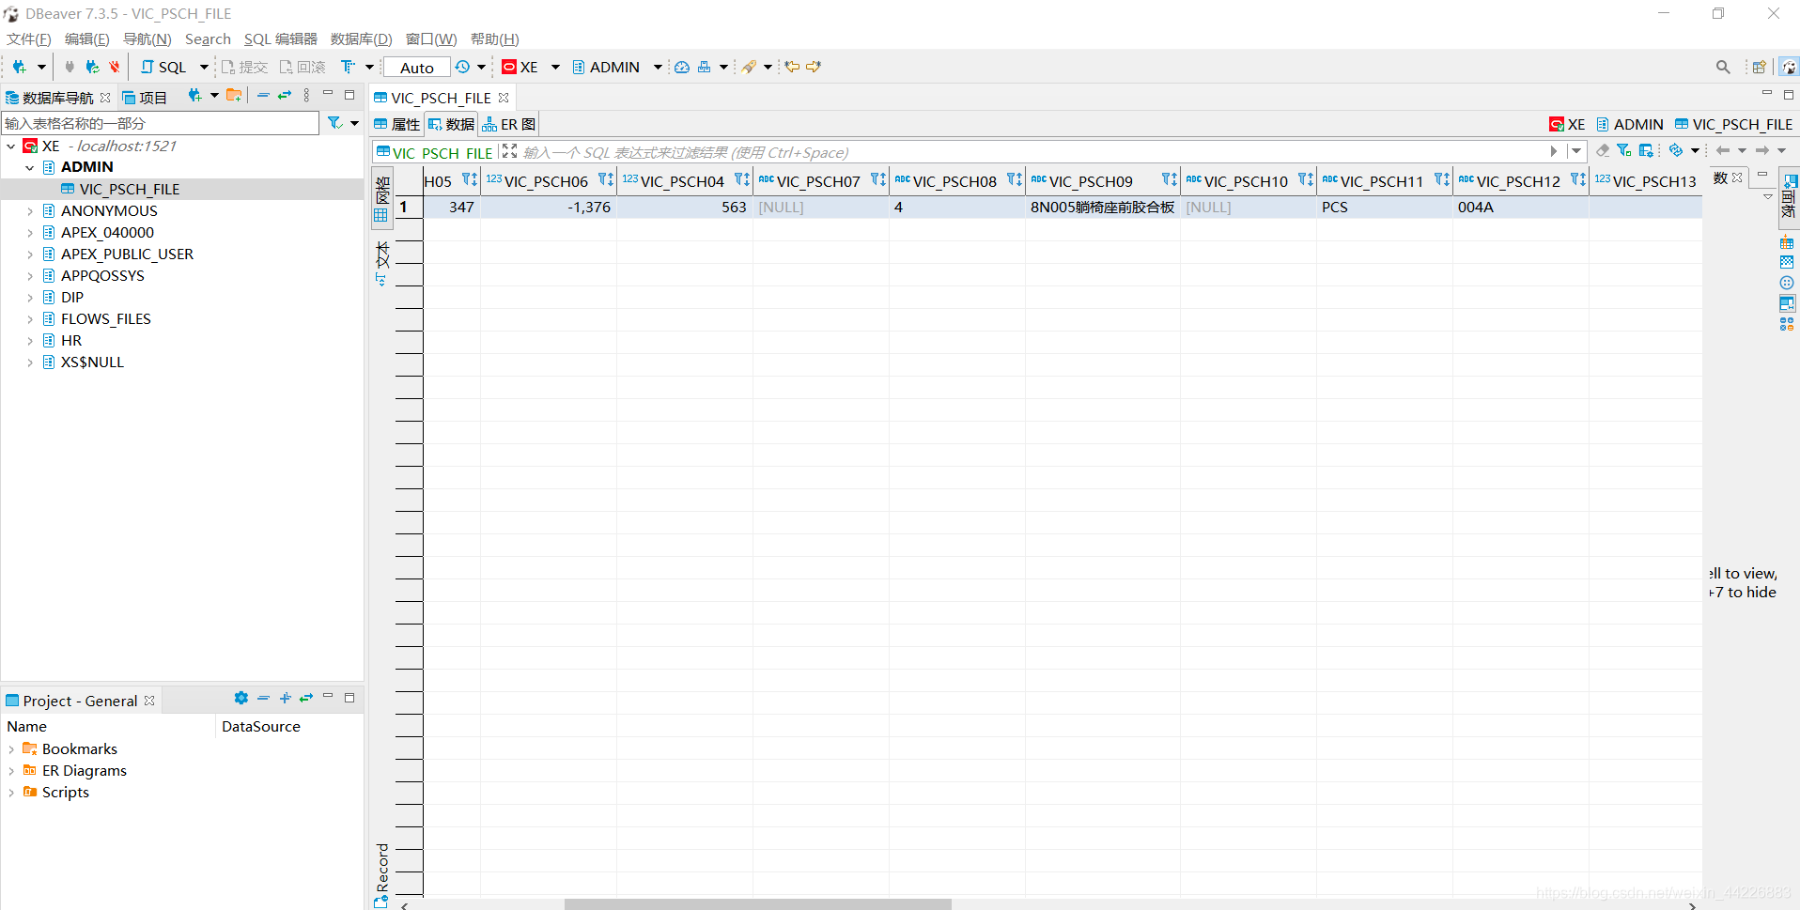
Task: Collapse all nodes in database navigator
Action: [x=263, y=95]
